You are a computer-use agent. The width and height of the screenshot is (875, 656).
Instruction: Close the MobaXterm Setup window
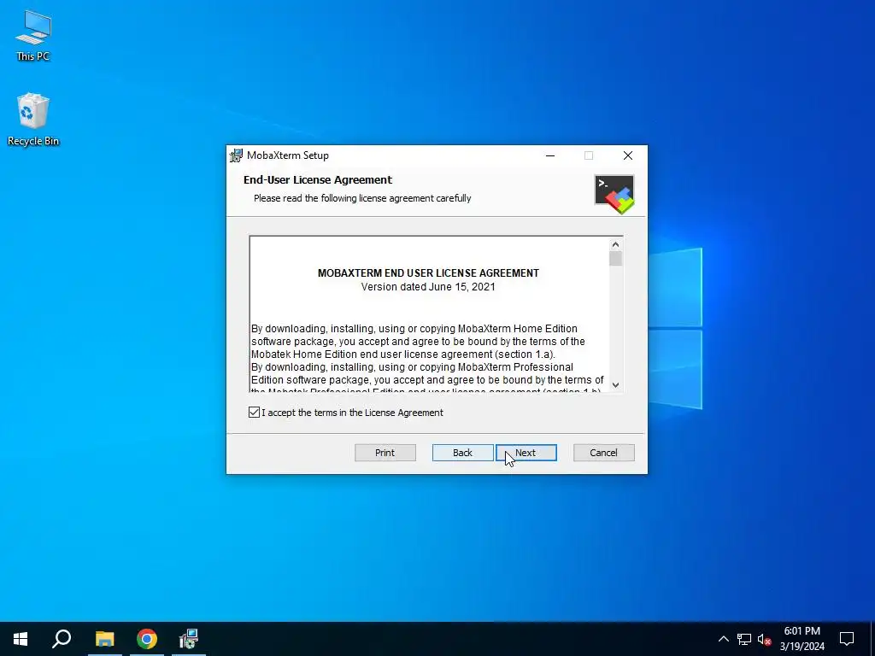(x=628, y=155)
